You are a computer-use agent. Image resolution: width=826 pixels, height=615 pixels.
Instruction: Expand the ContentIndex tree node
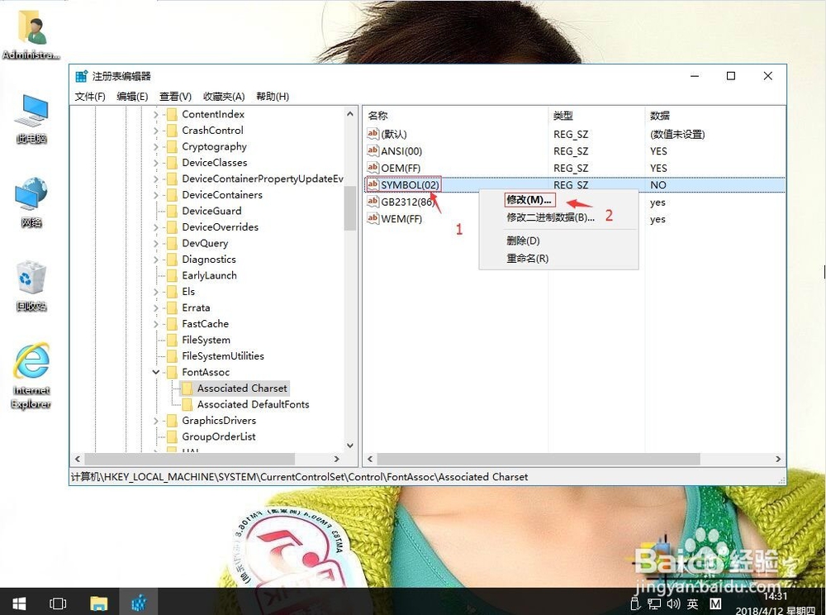point(156,114)
